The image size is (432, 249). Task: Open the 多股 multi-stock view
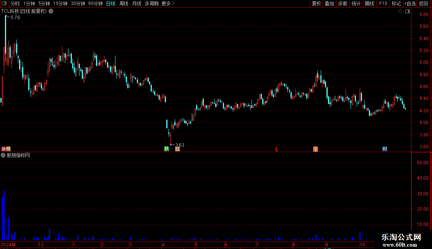coord(343,3)
